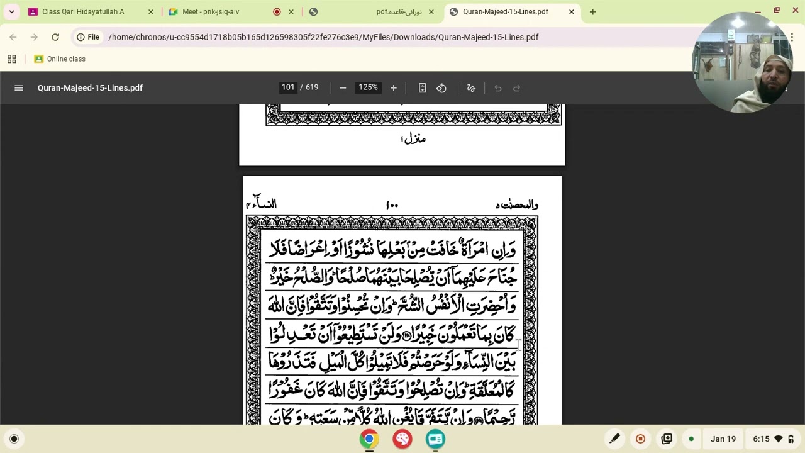Edit the 125% zoom level field
The width and height of the screenshot is (805, 453).
coord(368,87)
